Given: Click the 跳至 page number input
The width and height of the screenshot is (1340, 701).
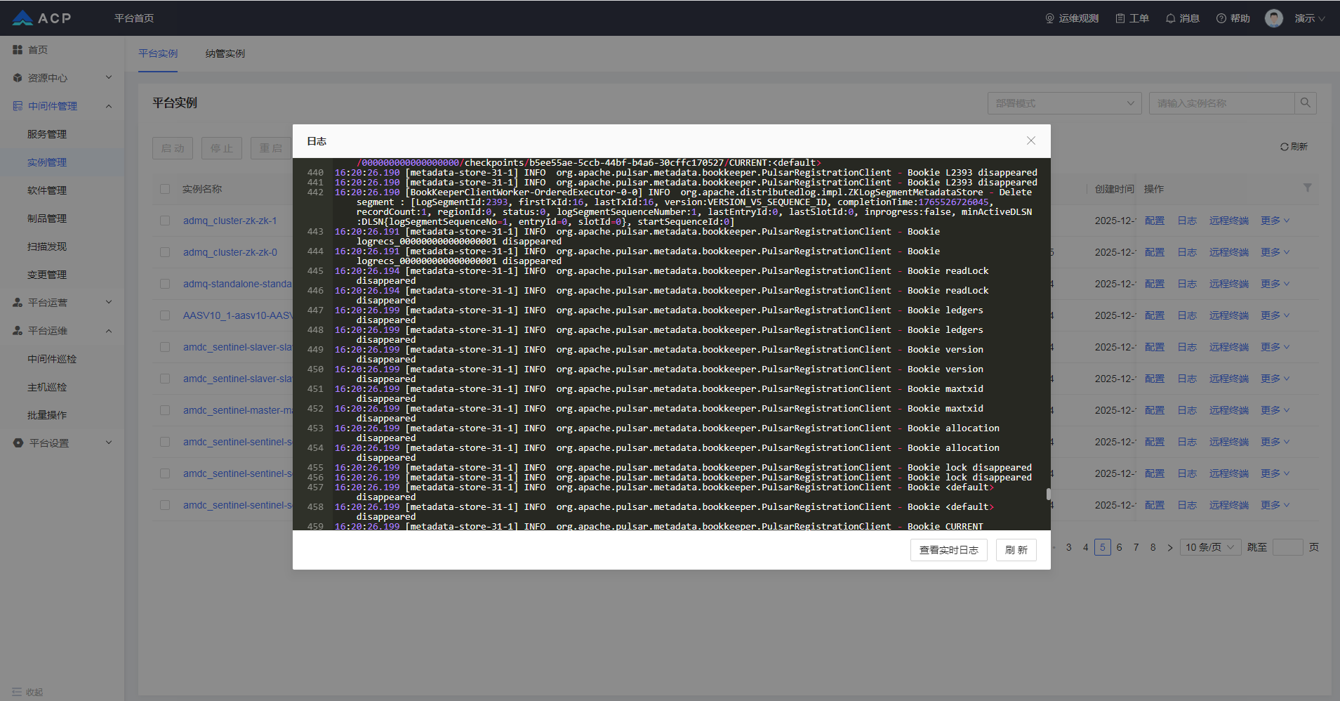Looking at the screenshot, I should point(1288,547).
